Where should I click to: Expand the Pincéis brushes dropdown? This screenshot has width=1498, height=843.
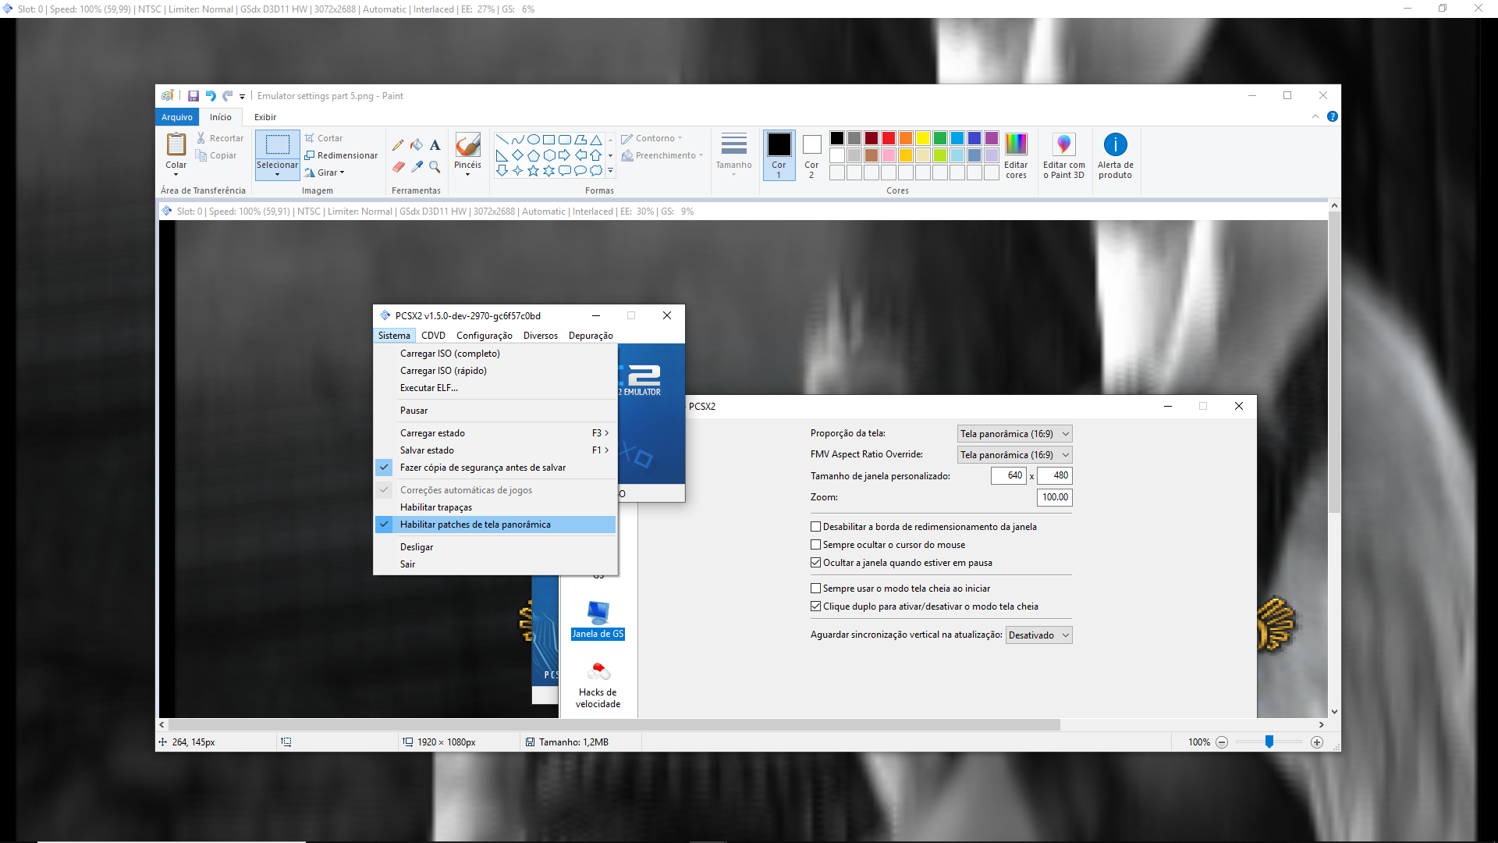pyautogui.click(x=467, y=174)
